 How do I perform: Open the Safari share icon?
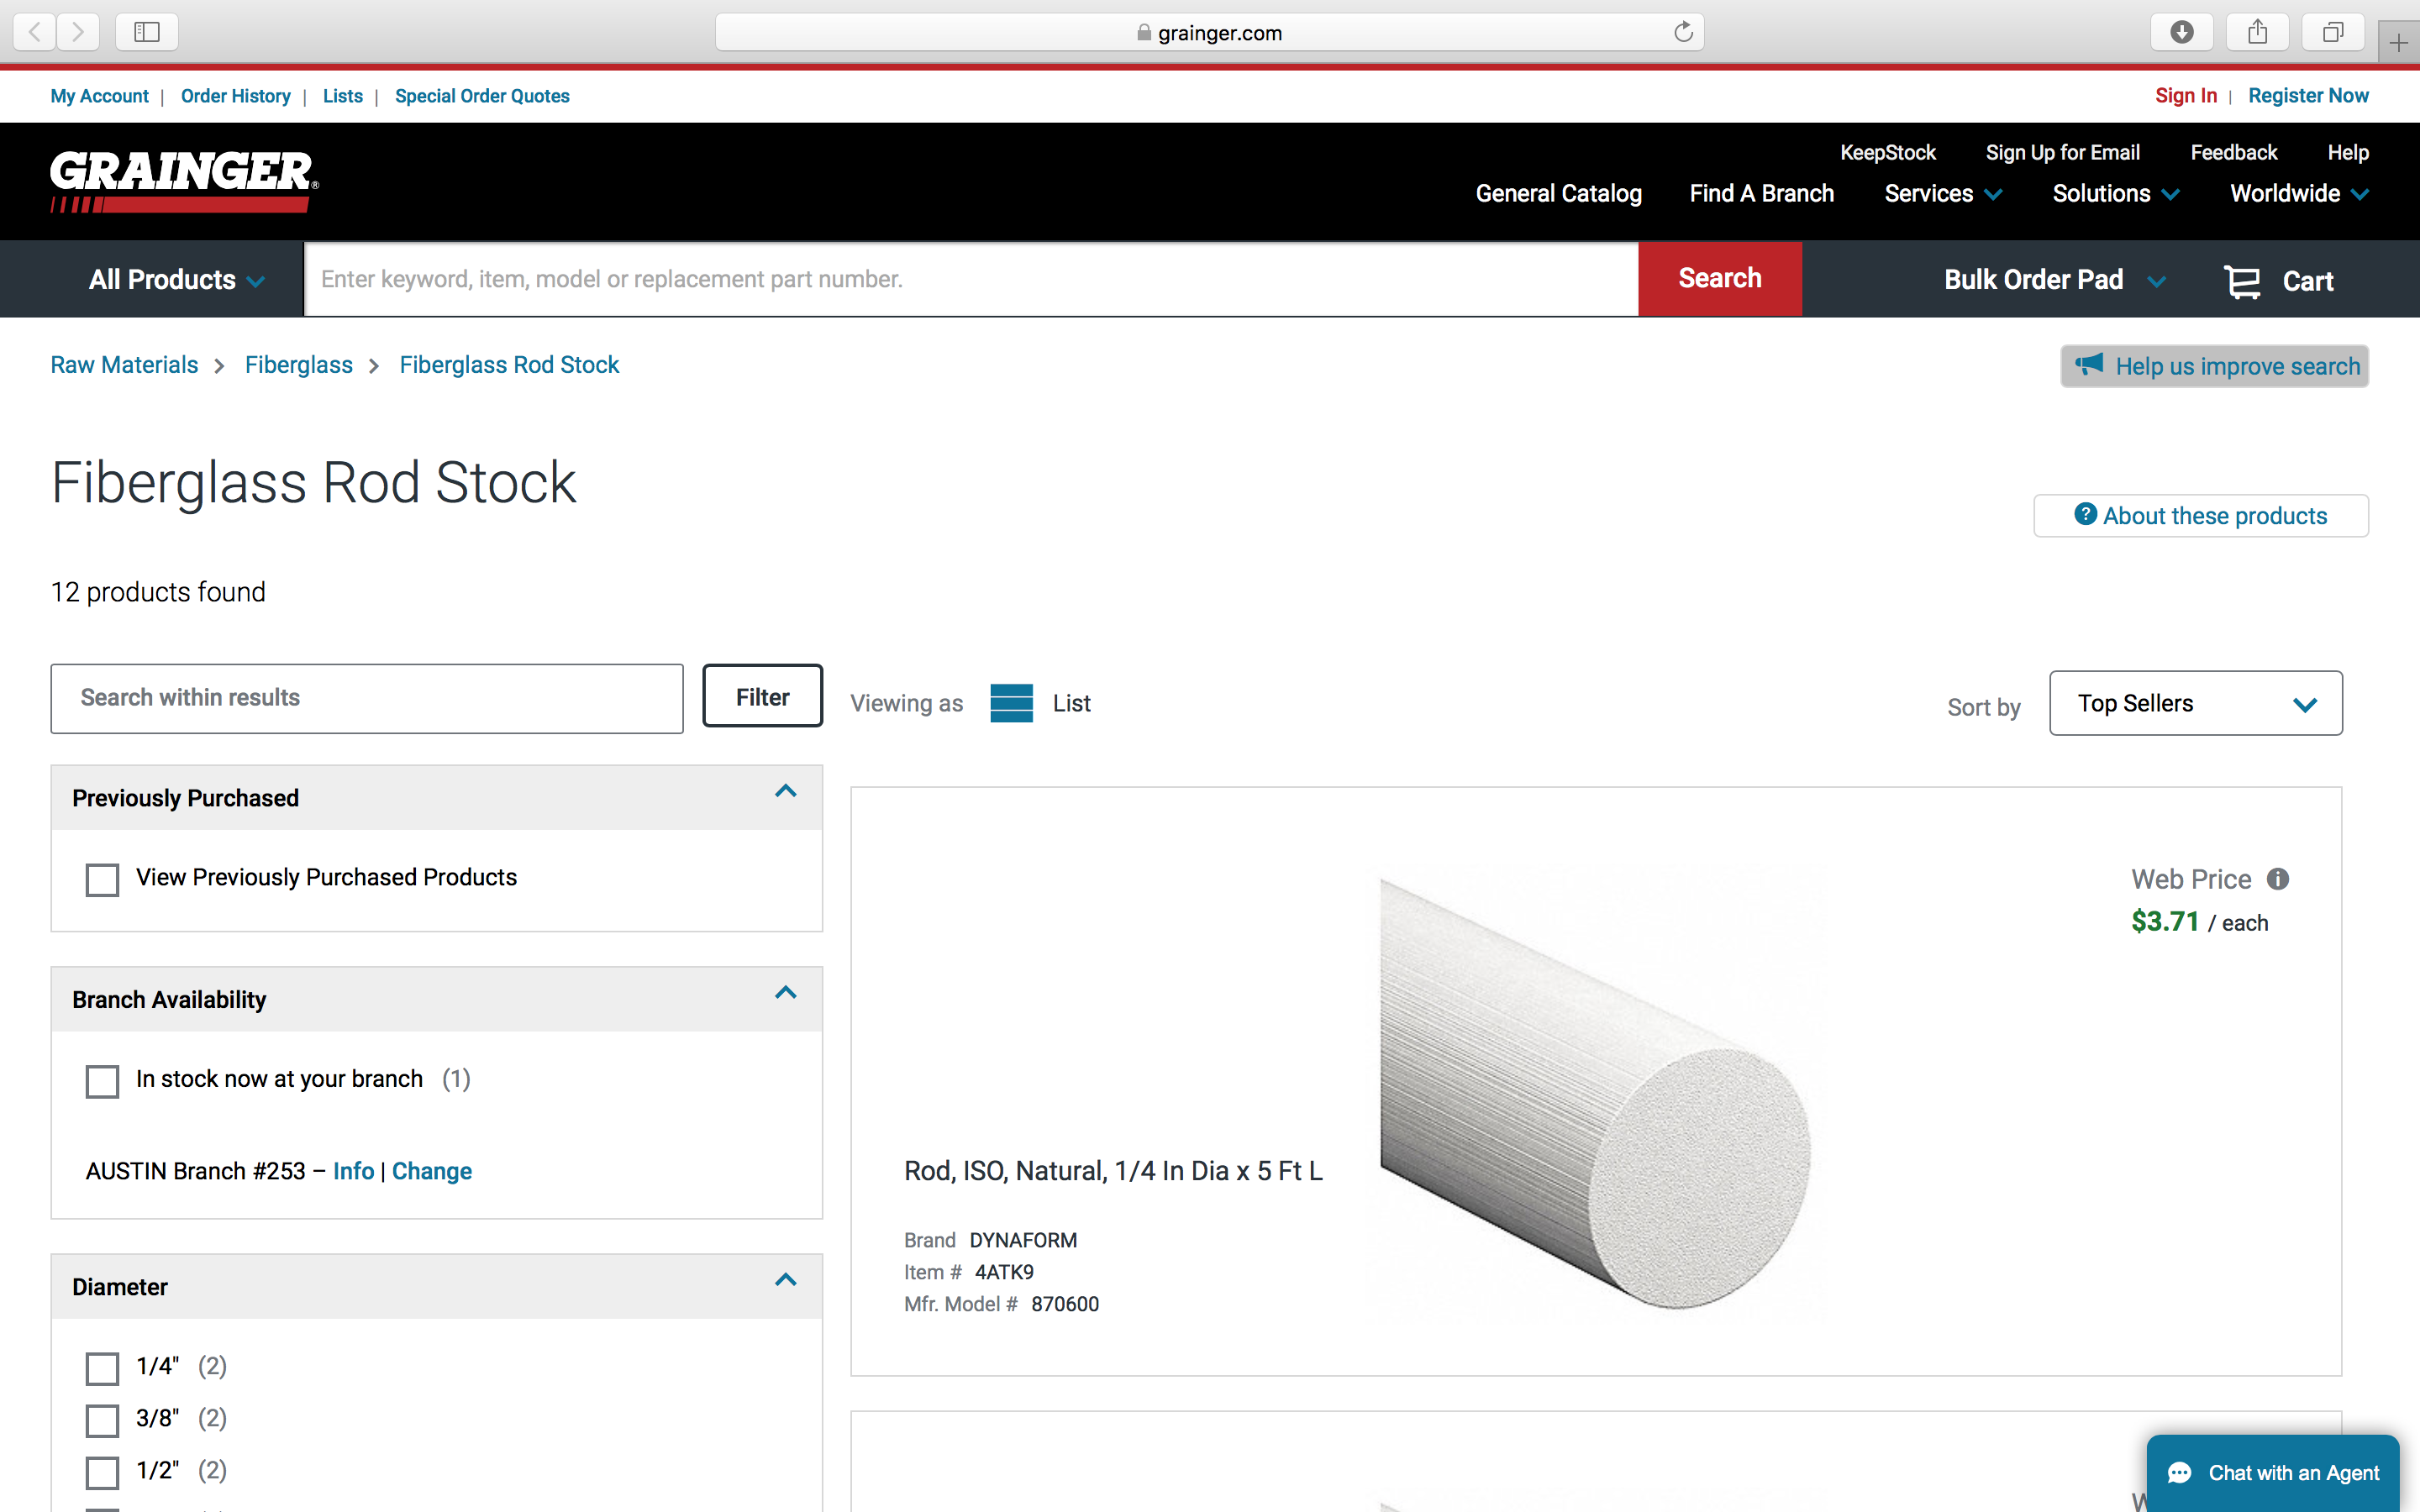point(2258,32)
